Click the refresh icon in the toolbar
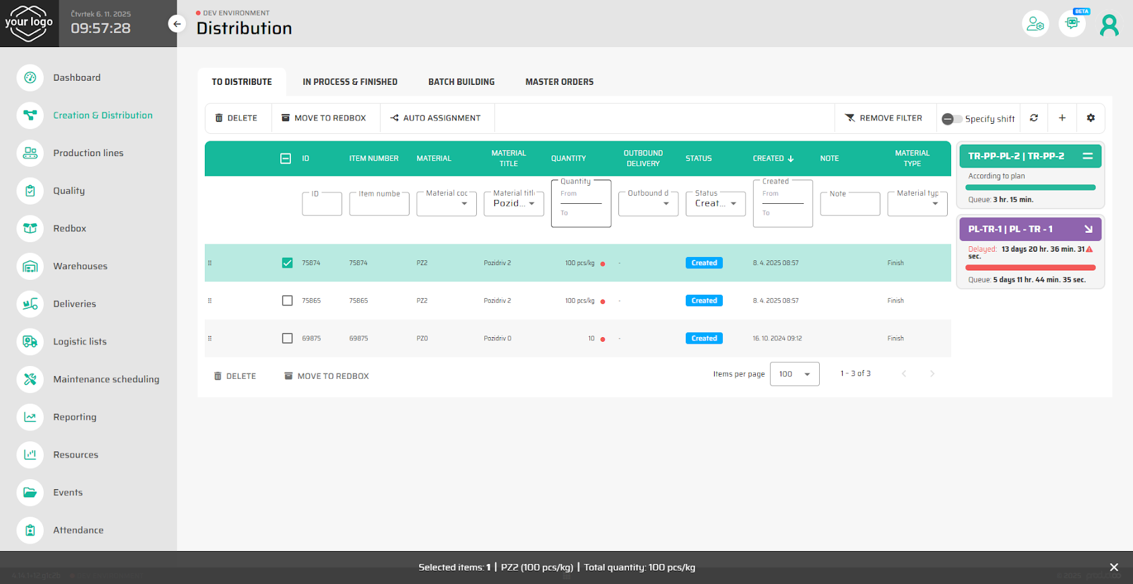Screen dimensions: 1133x584 tap(1034, 118)
